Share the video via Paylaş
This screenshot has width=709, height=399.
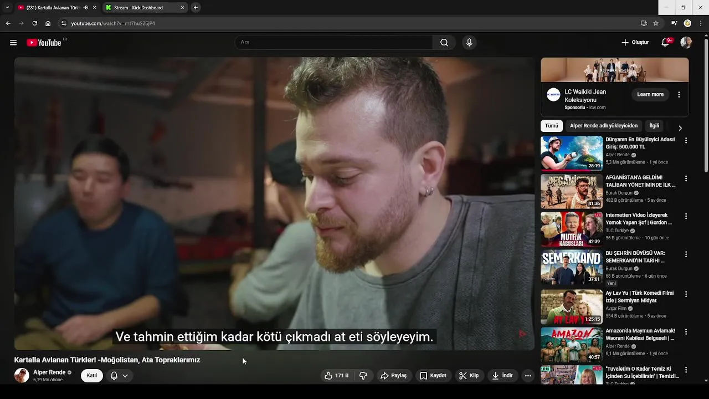click(393, 376)
